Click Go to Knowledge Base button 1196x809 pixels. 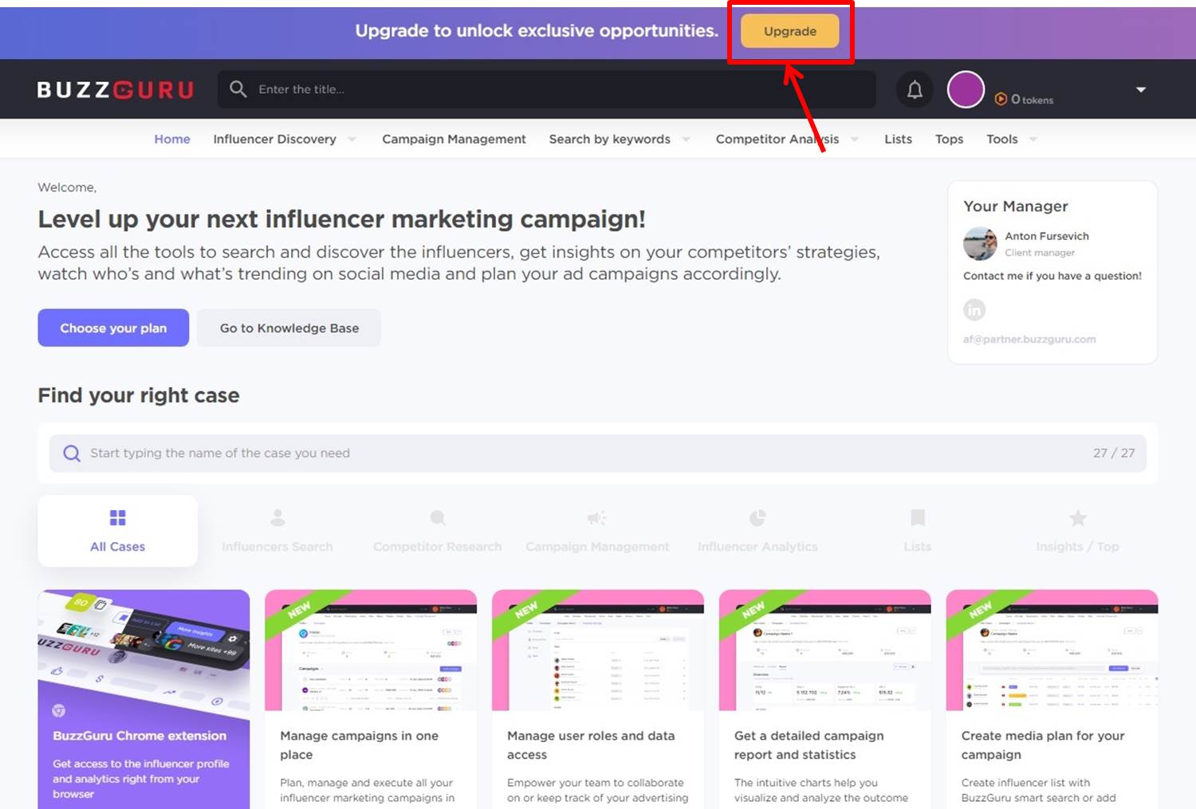(289, 328)
